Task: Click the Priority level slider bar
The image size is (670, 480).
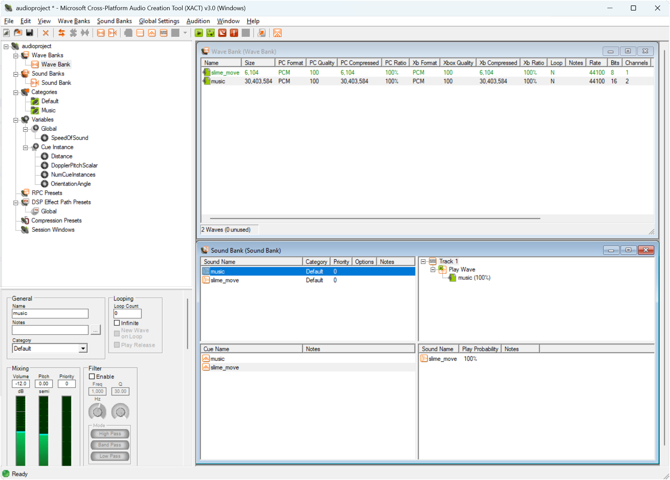Action: [66, 431]
